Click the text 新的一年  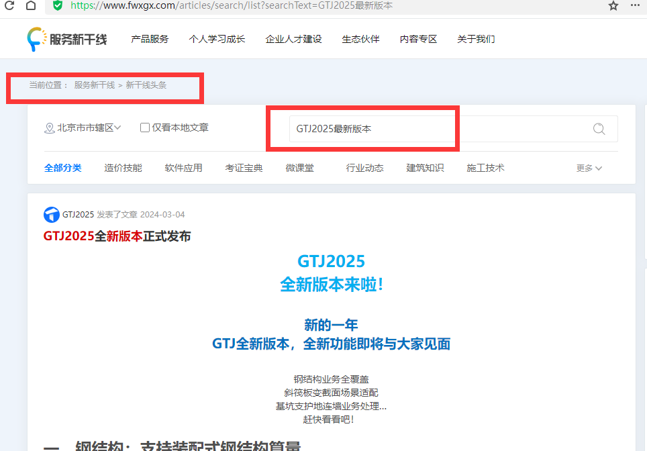[331, 325]
